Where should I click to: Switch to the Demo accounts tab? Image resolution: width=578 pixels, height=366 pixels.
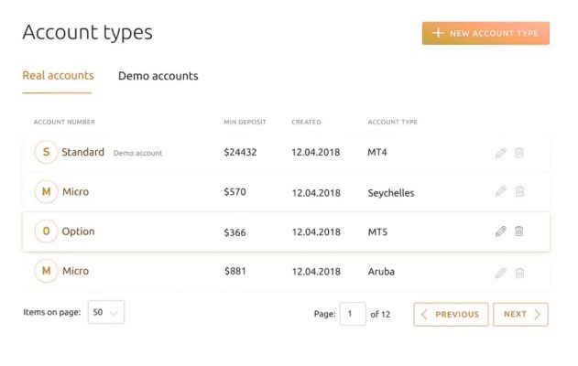pyautogui.click(x=158, y=76)
